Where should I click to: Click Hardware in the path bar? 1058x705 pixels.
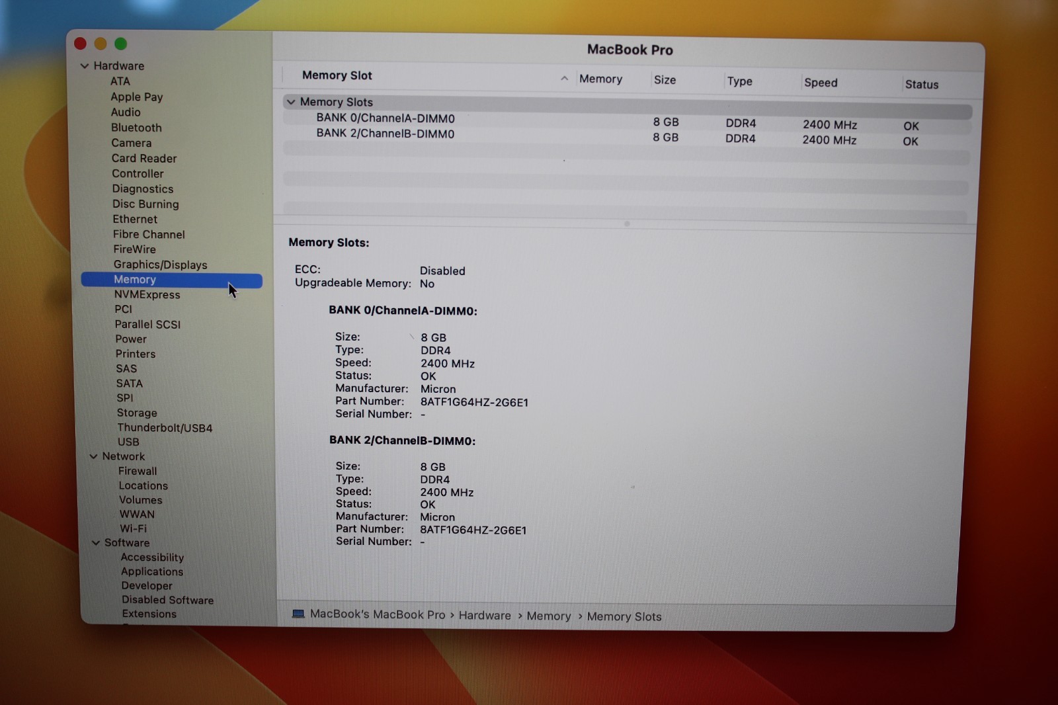point(485,615)
